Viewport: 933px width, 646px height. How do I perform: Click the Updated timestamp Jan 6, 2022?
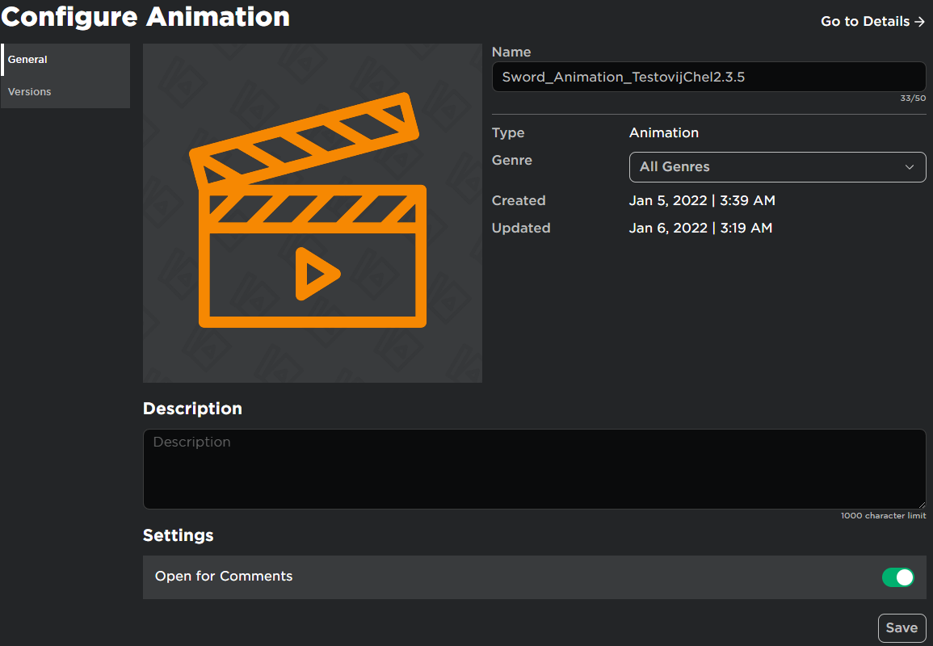[700, 228]
